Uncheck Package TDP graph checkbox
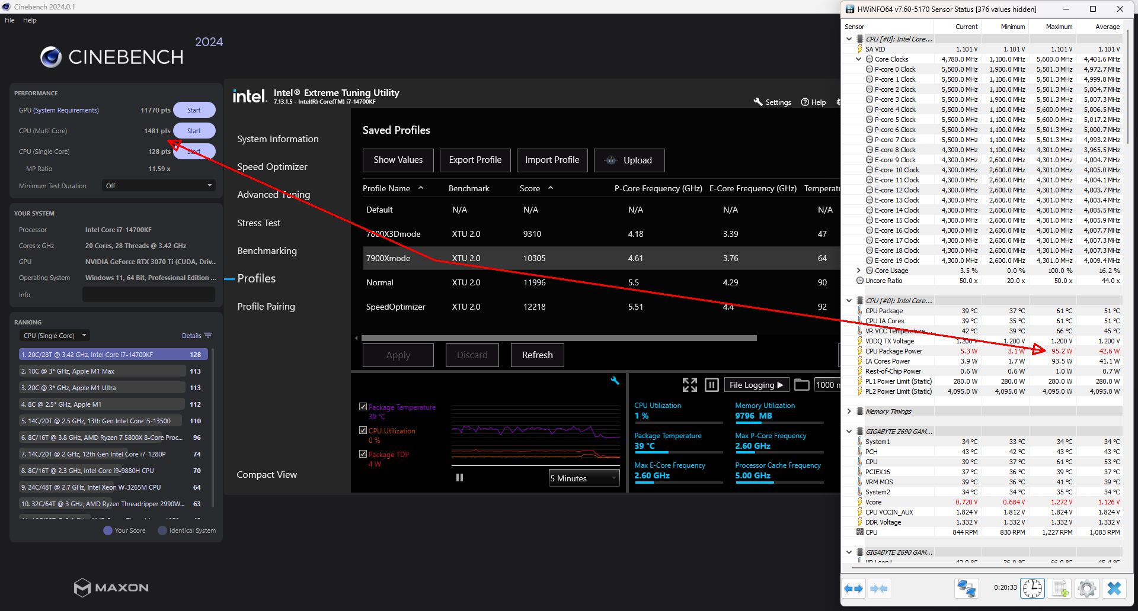Image resolution: width=1138 pixels, height=611 pixels. (x=363, y=454)
